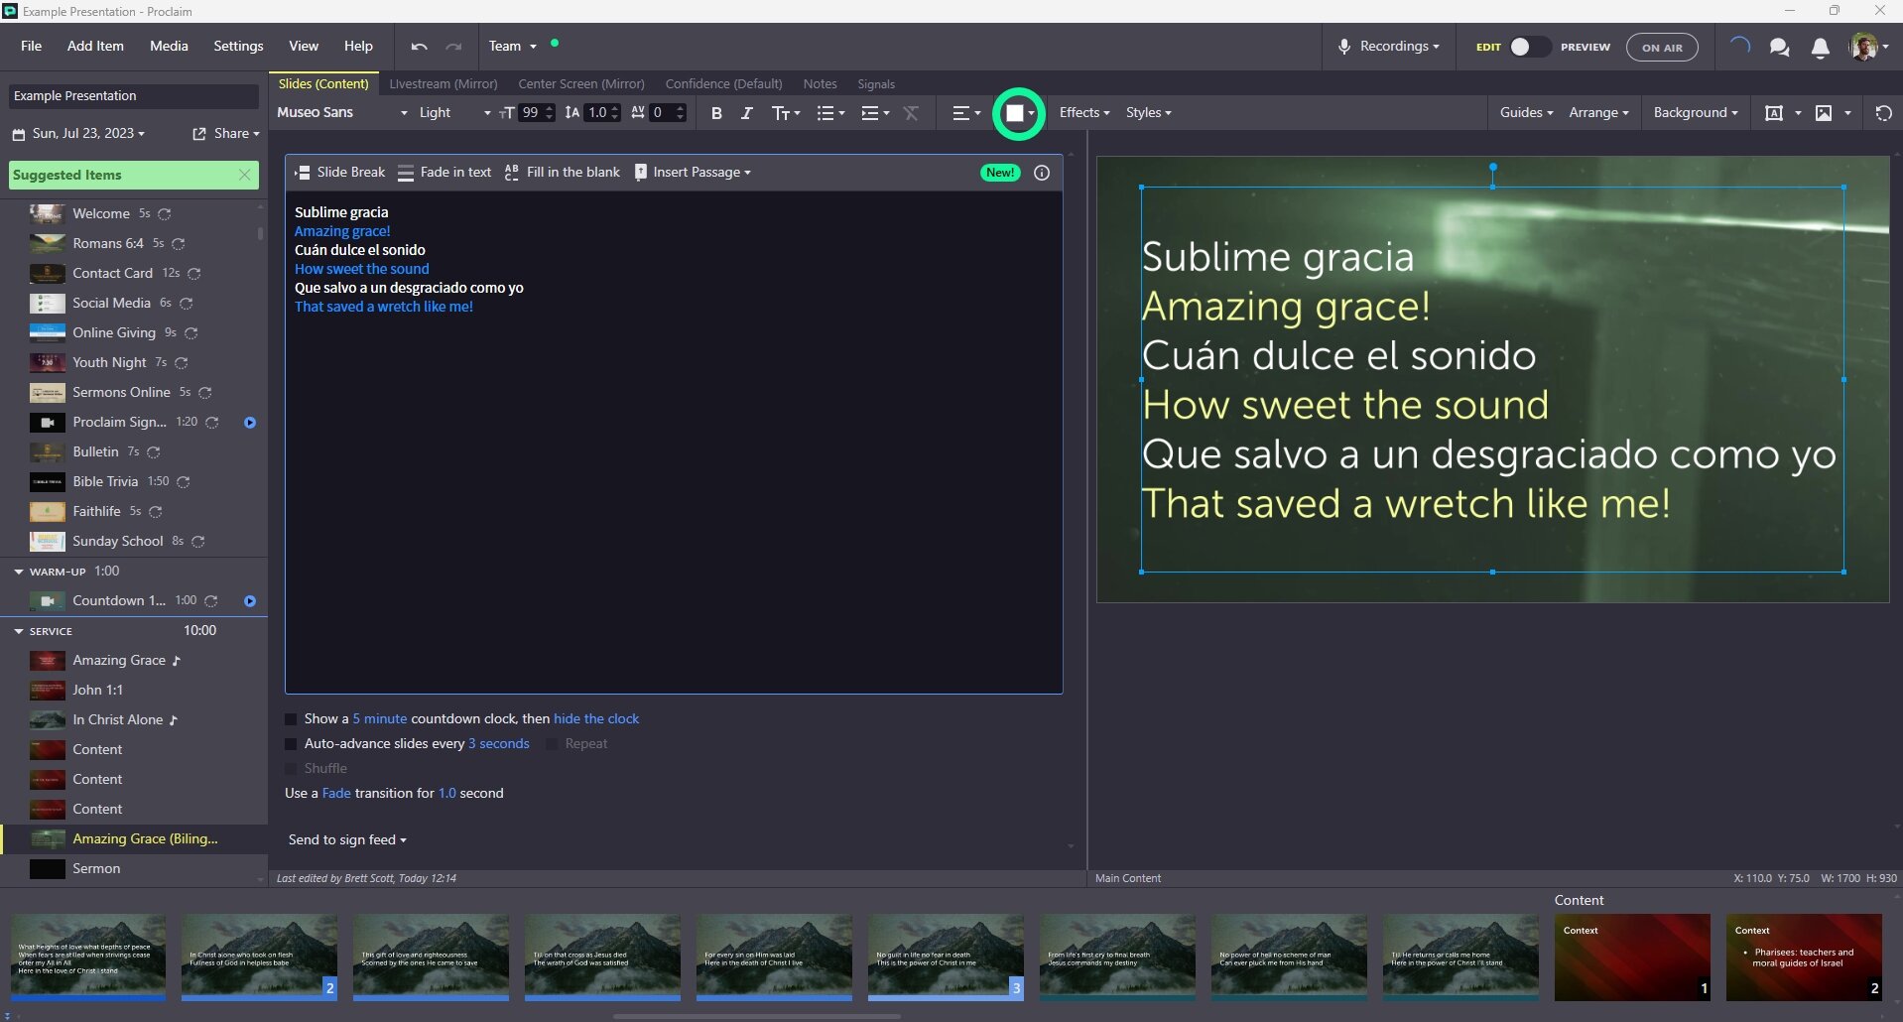Switch the Edit/Preview toggle
The image size is (1903, 1022).
coord(1528,48)
